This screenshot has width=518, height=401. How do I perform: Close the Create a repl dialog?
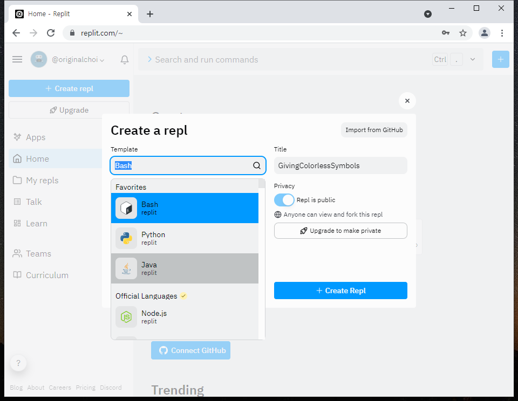click(407, 101)
